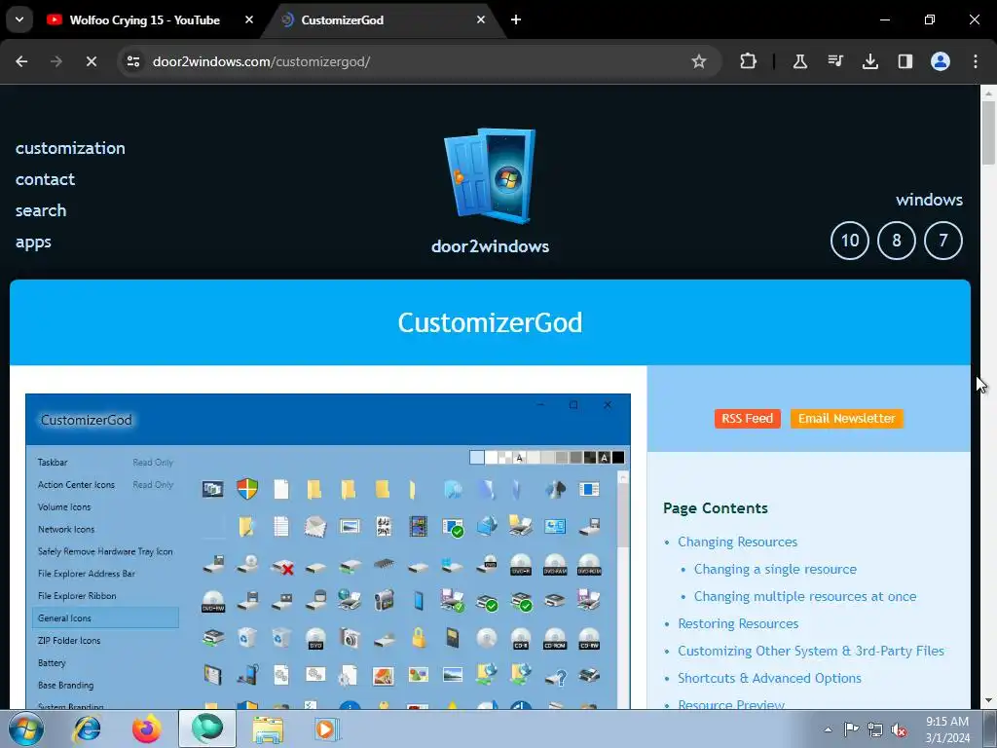This screenshot has width=997, height=748.
Task: Click the page vertical scrollbar thumb
Action: click(988, 132)
